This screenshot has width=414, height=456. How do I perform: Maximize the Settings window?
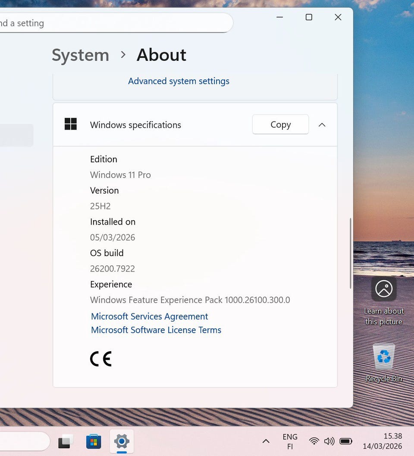[x=309, y=17]
